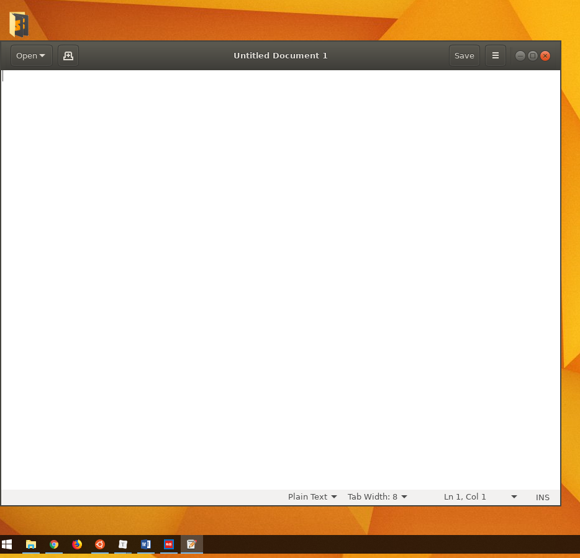Open Typora from the taskbar

123,544
